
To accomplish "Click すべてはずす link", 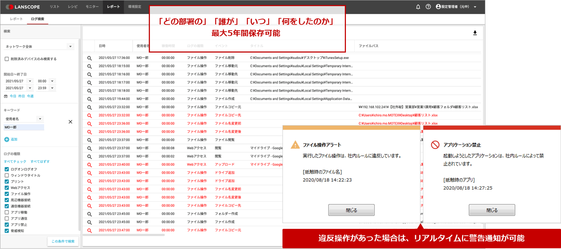I will click(40, 162).
